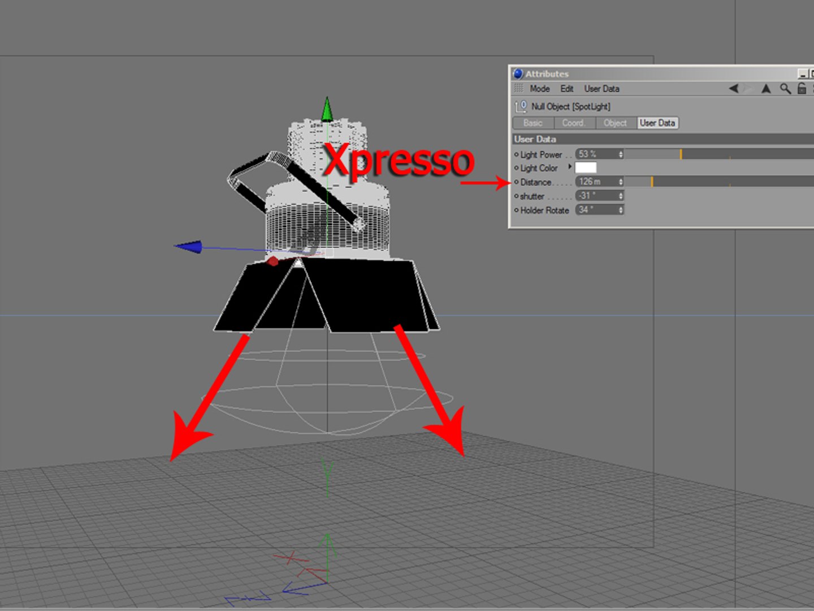
Task: Switch to the Object tab
Action: click(615, 123)
